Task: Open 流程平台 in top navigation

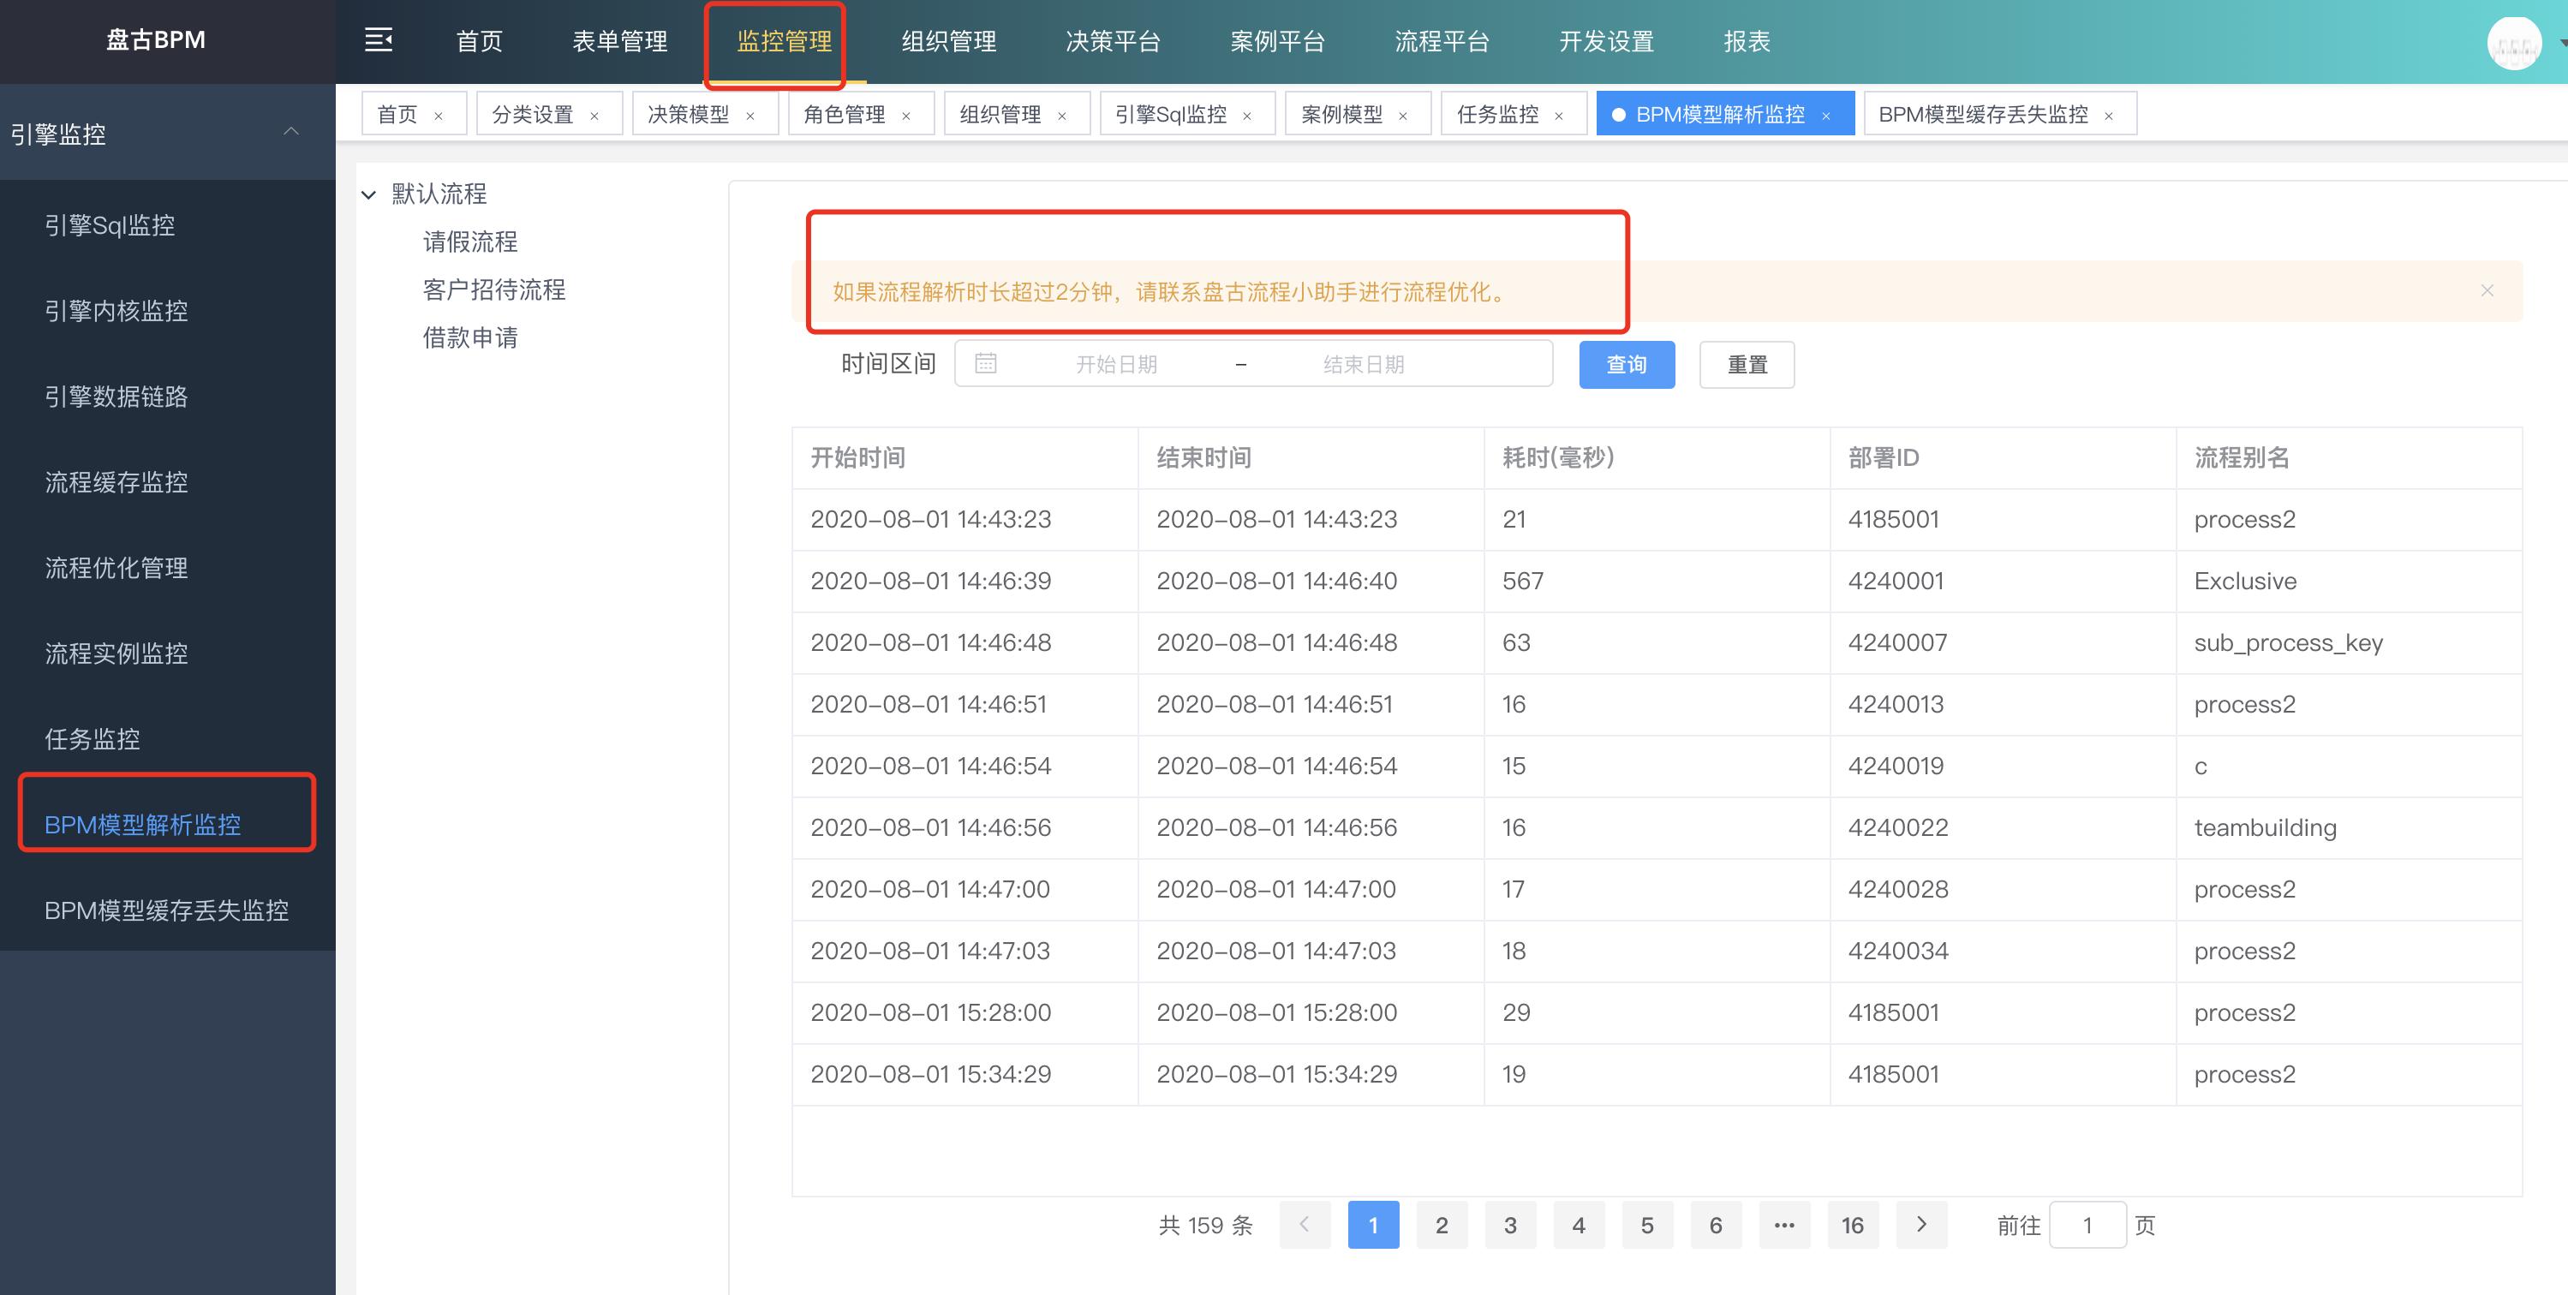Action: point(1442,41)
